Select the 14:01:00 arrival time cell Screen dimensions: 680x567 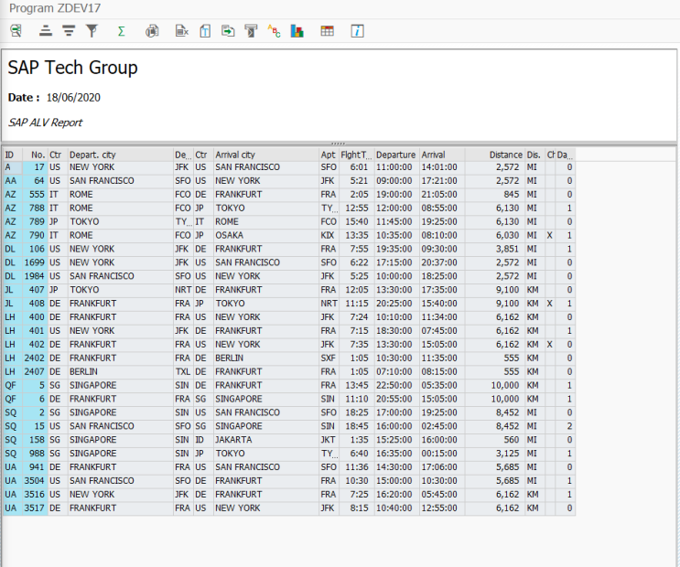pyautogui.click(x=442, y=167)
